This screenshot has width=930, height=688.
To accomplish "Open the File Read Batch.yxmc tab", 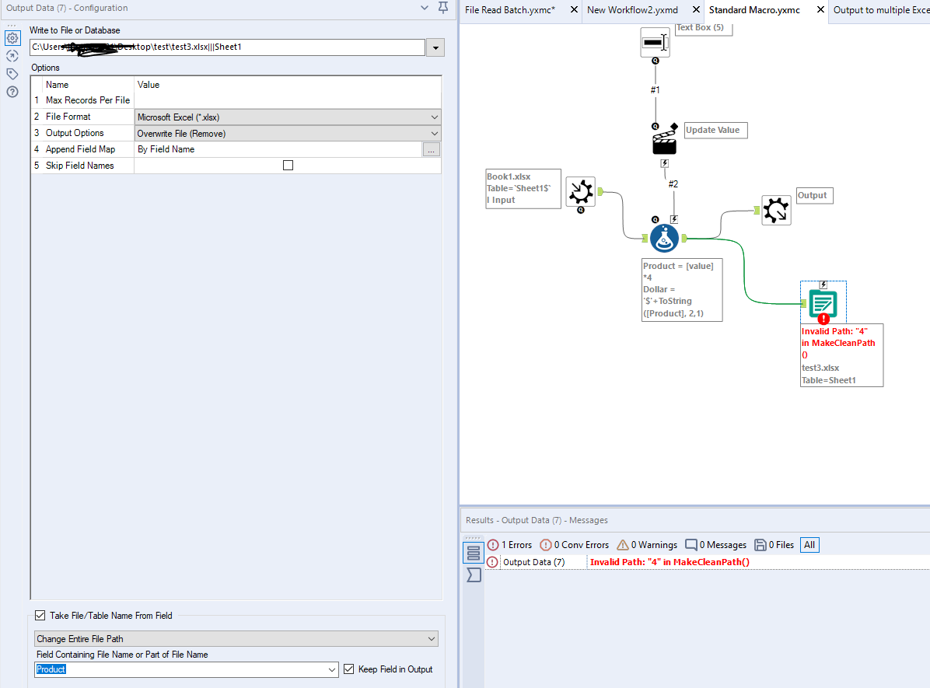I will (x=509, y=10).
